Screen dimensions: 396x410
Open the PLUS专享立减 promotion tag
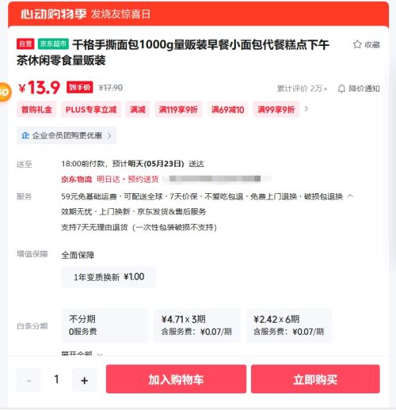pos(91,109)
